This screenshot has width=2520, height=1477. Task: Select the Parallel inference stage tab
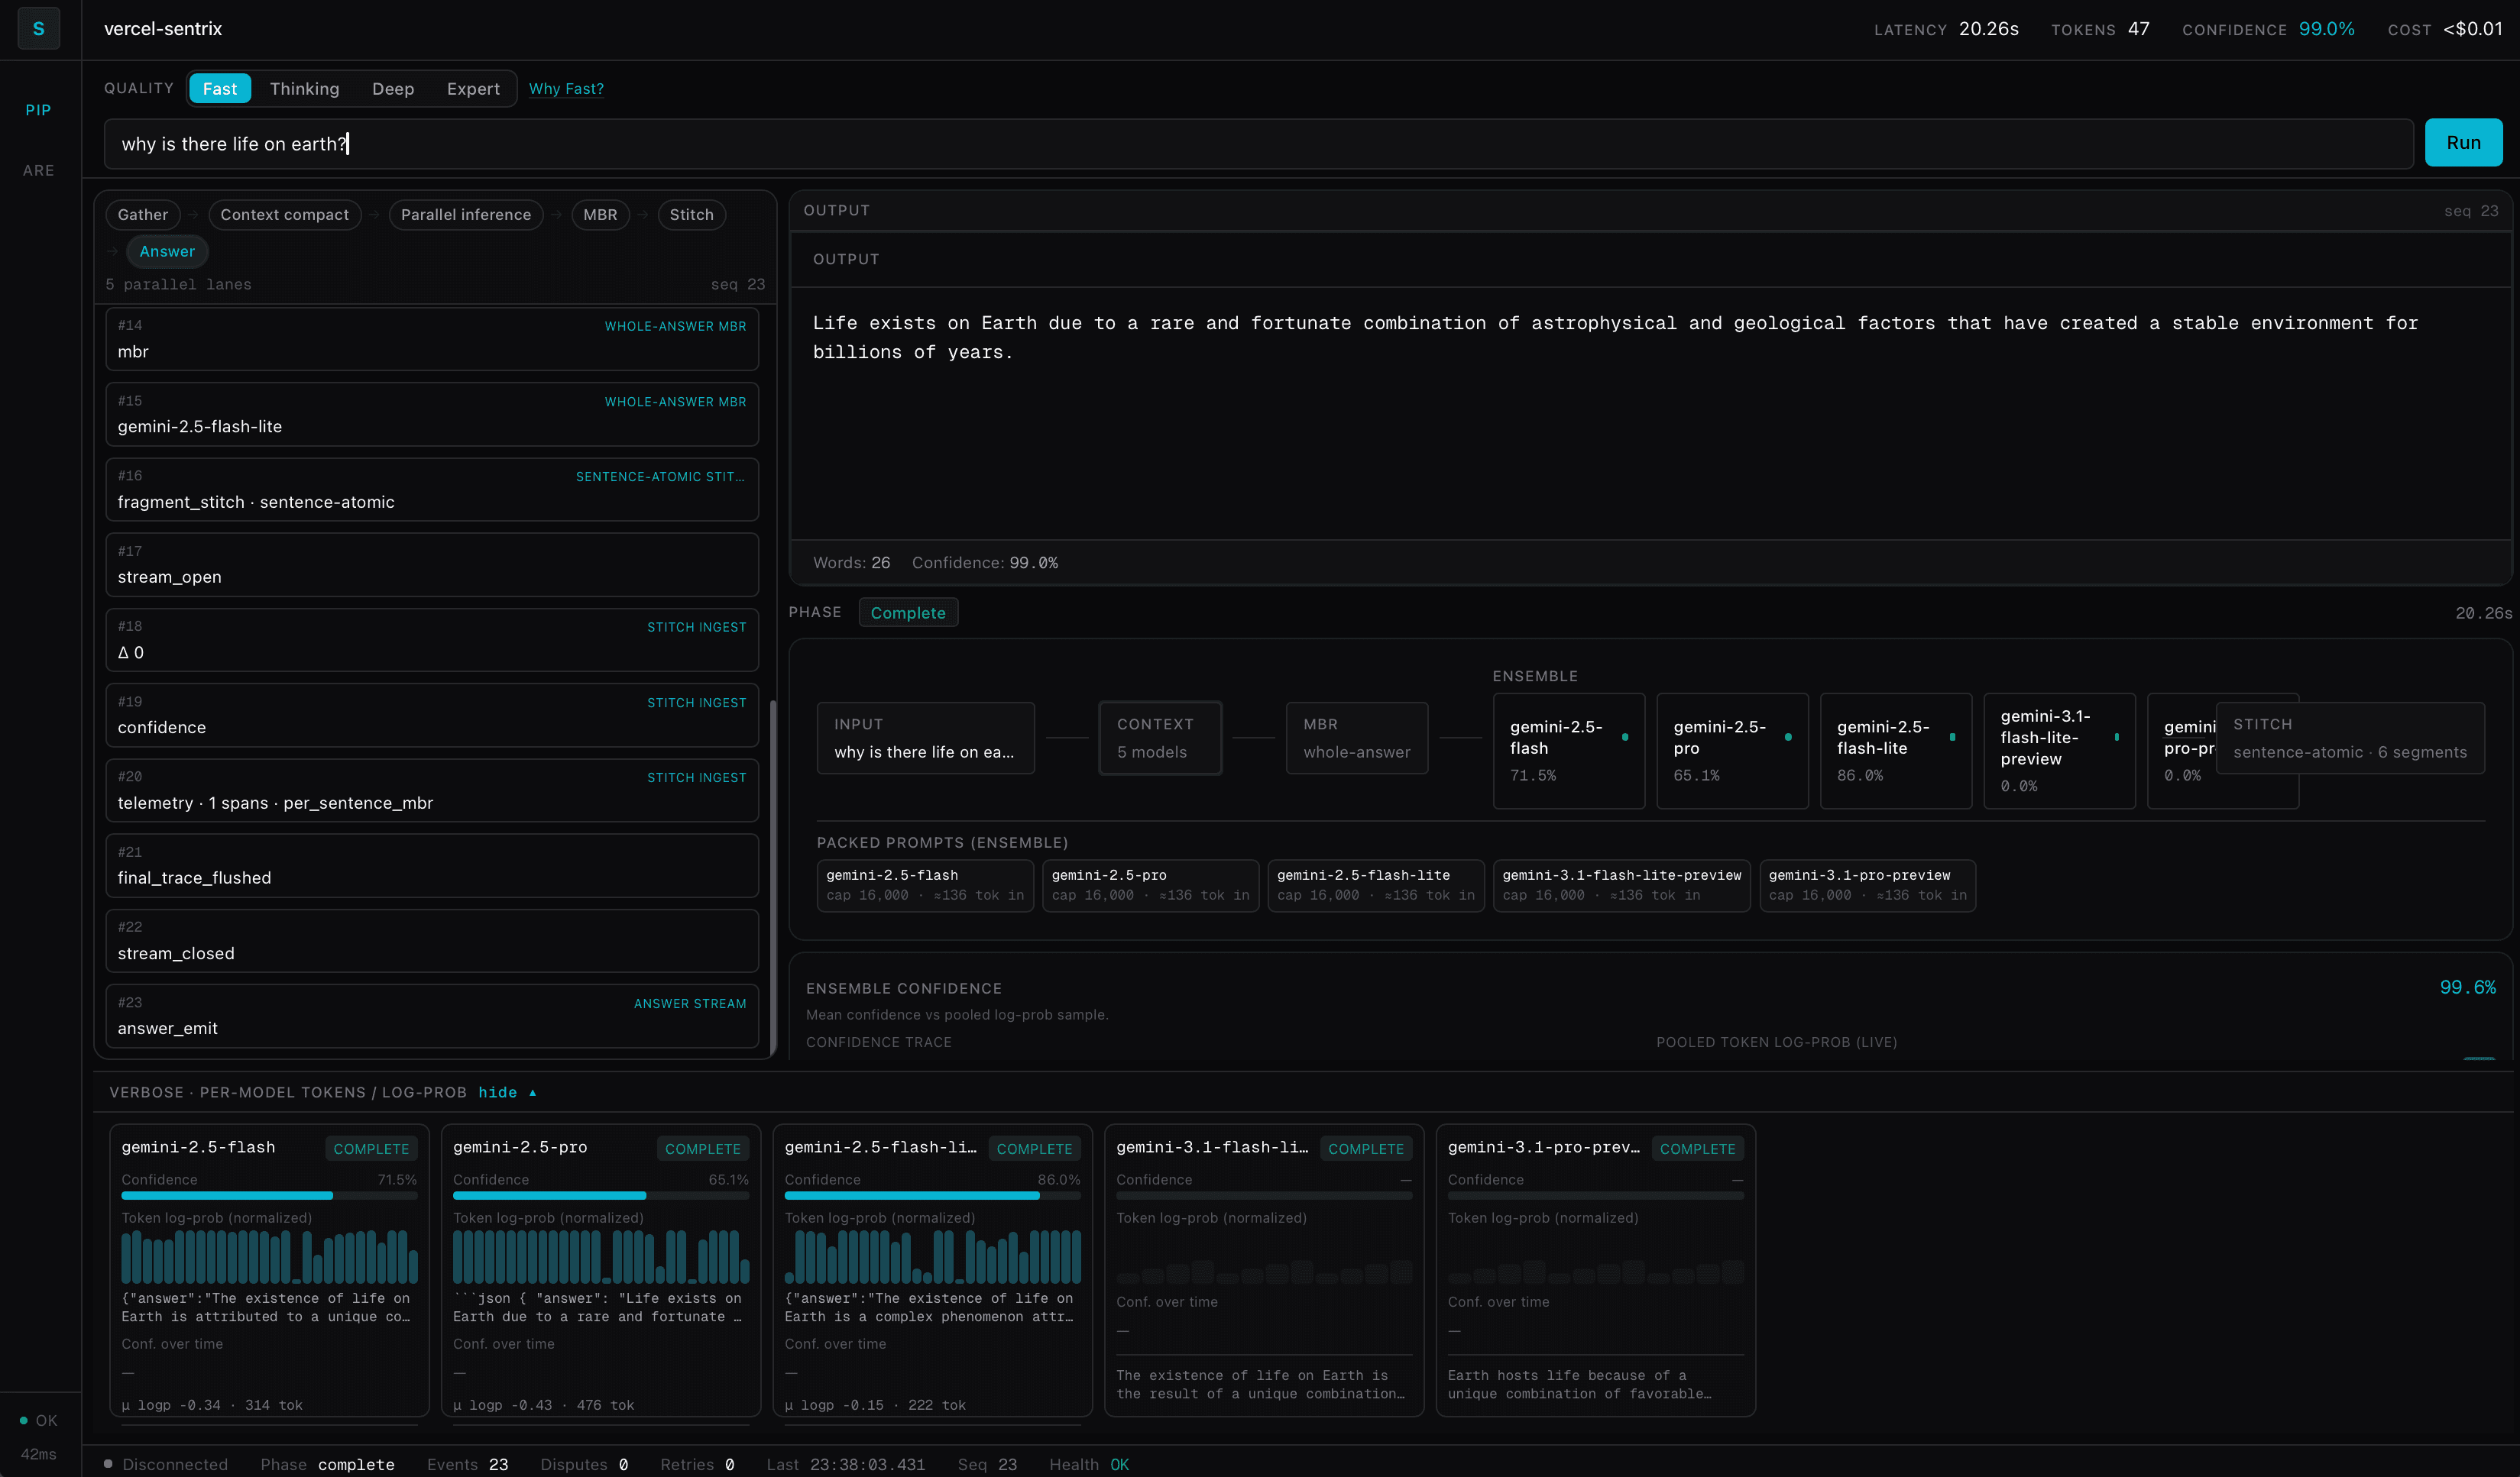pyautogui.click(x=465, y=215)
